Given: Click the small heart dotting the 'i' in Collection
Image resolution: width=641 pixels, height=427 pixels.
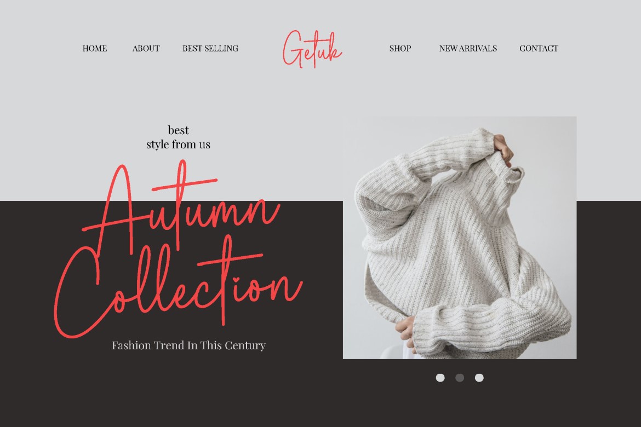Looking at the screenshot, I should [236, 280].
